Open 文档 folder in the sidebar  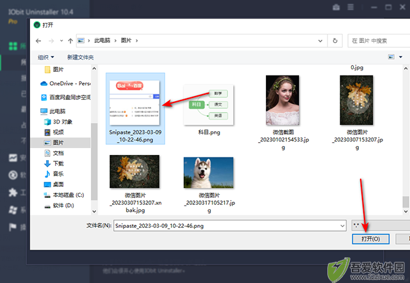pos(54,153)
